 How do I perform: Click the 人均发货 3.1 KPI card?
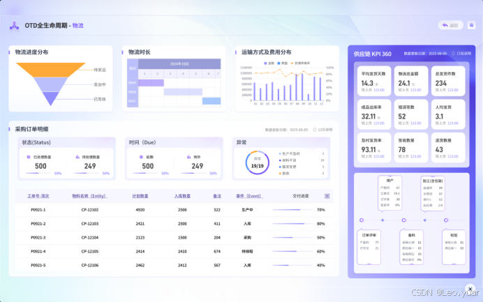coord(448,114)
